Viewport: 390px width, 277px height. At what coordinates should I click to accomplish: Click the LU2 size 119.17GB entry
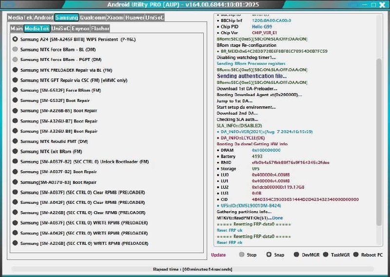[278, 187]
